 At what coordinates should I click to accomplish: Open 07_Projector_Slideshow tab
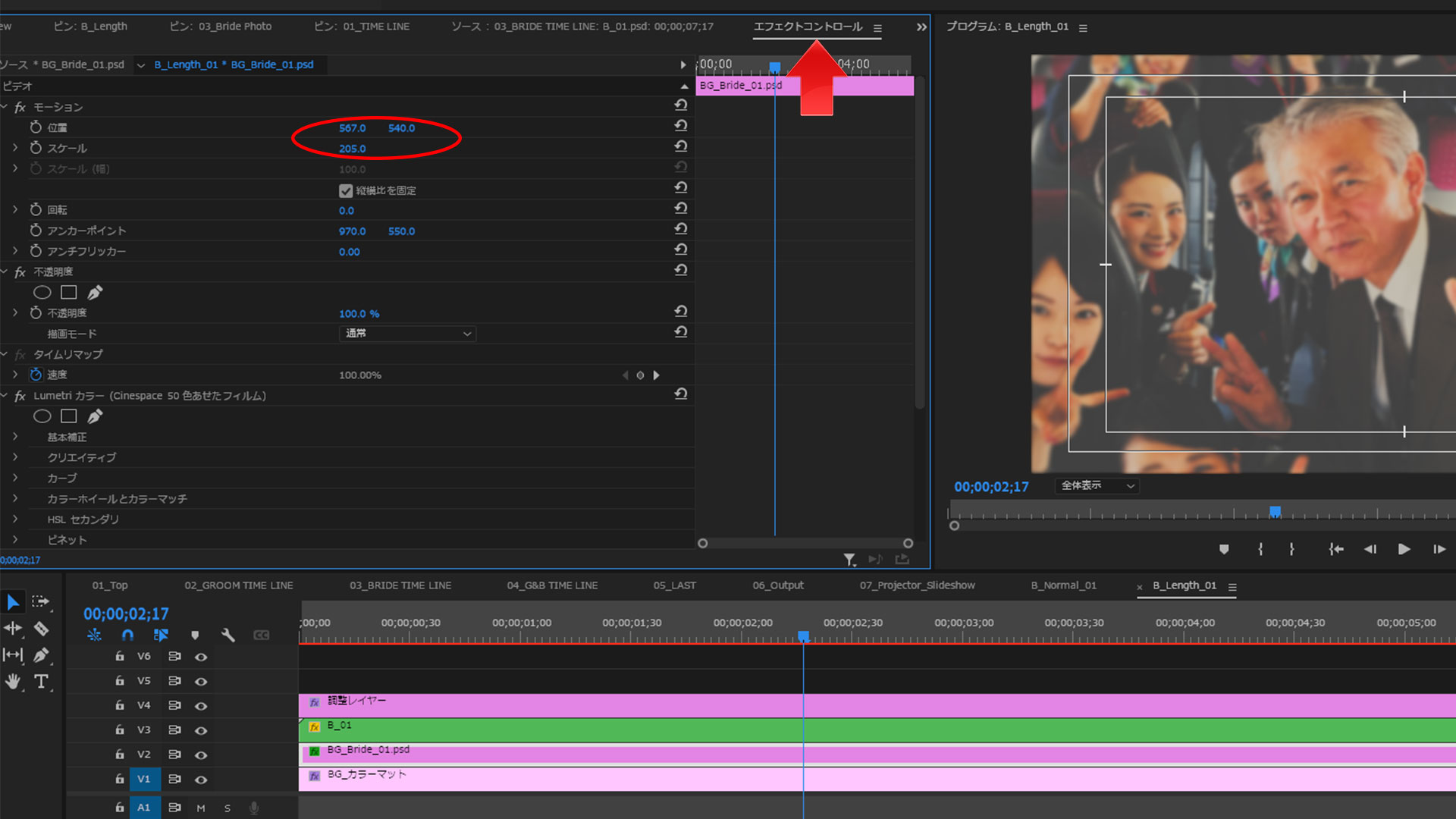[x=917, y=585]
